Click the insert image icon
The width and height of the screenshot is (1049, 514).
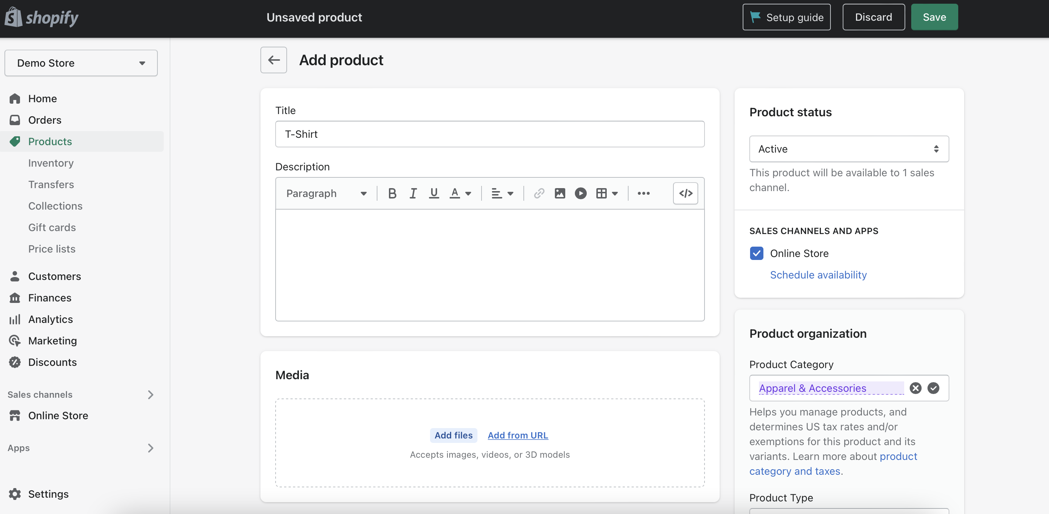(x=560, y=193)
